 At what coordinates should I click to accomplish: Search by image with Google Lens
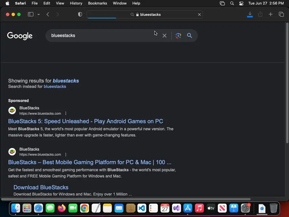pyautogui.click(x=178, y=36)
